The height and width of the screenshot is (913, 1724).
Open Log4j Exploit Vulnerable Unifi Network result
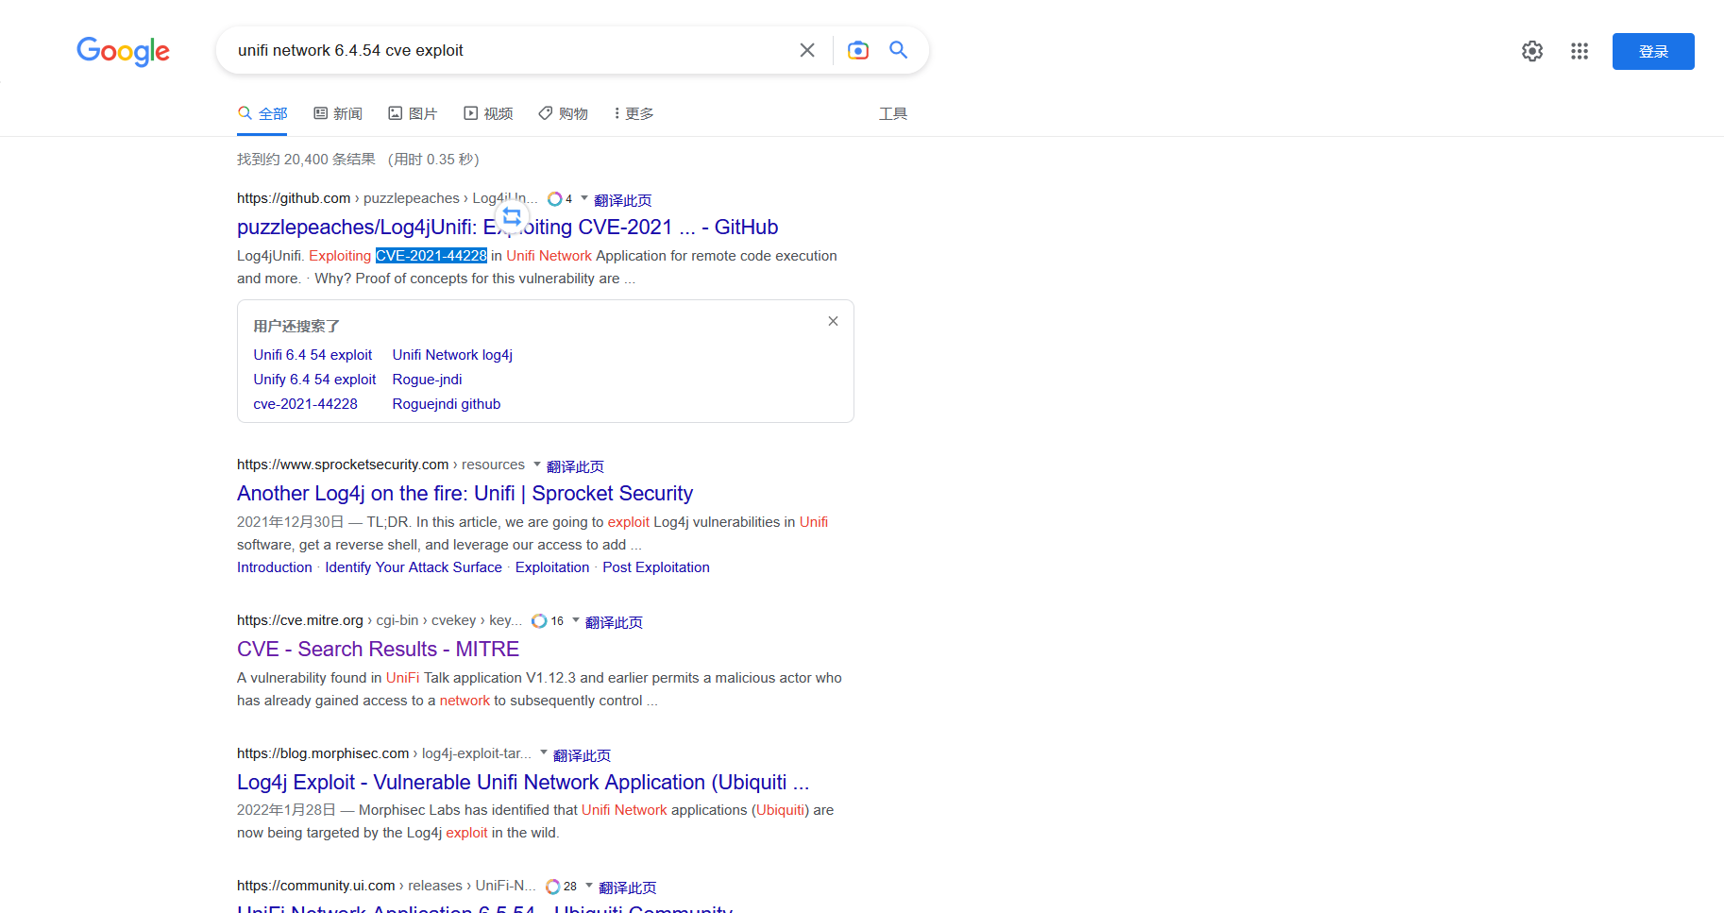coord(523,783)
